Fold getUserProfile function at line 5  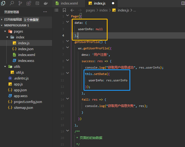point(68,41)
